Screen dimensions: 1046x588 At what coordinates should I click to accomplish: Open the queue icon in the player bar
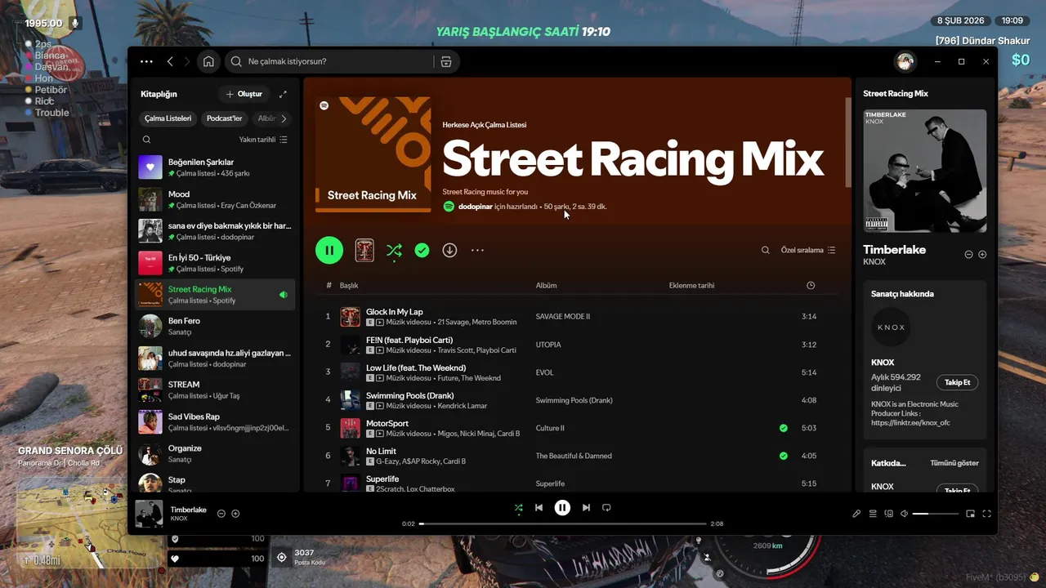[x=873, y=514]
